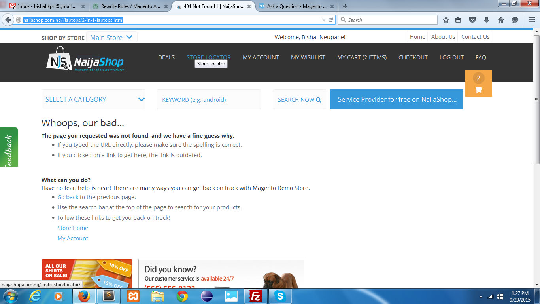Viewport: 540px width, 304px height.
Task: Expand the Main Store selector dropdown
Action: (x=112, y=37)
